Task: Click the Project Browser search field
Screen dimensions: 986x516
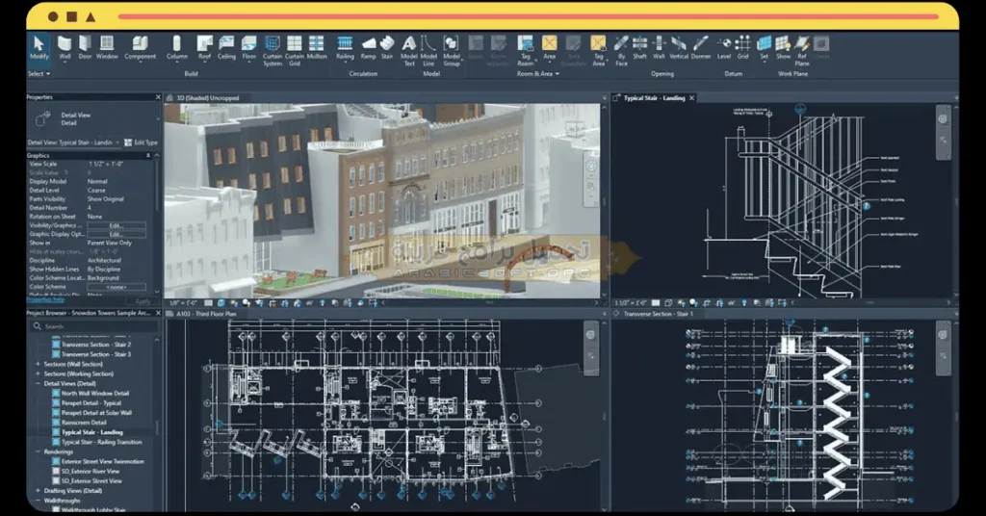Action: (93, 326)
